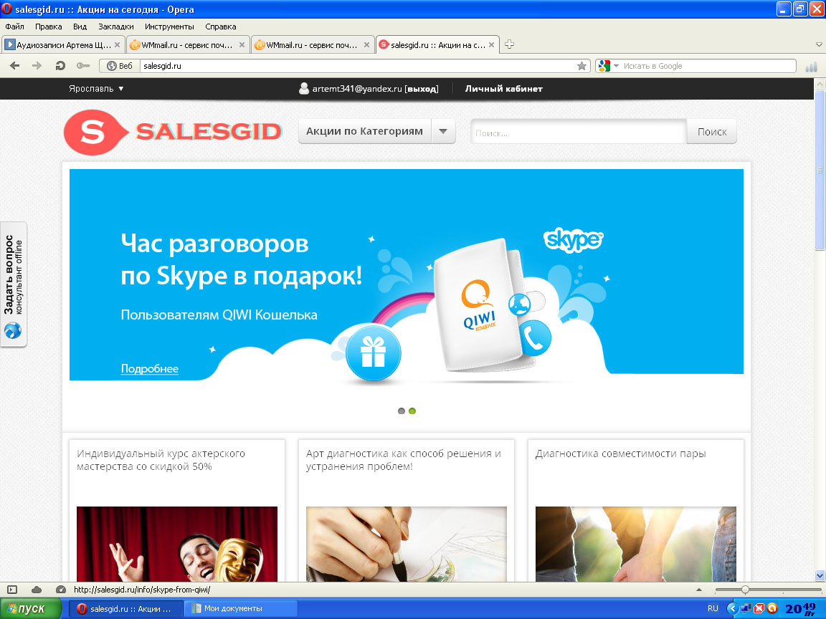
Task: Open the Windows пуск Start button
Action: click(31, 608)
